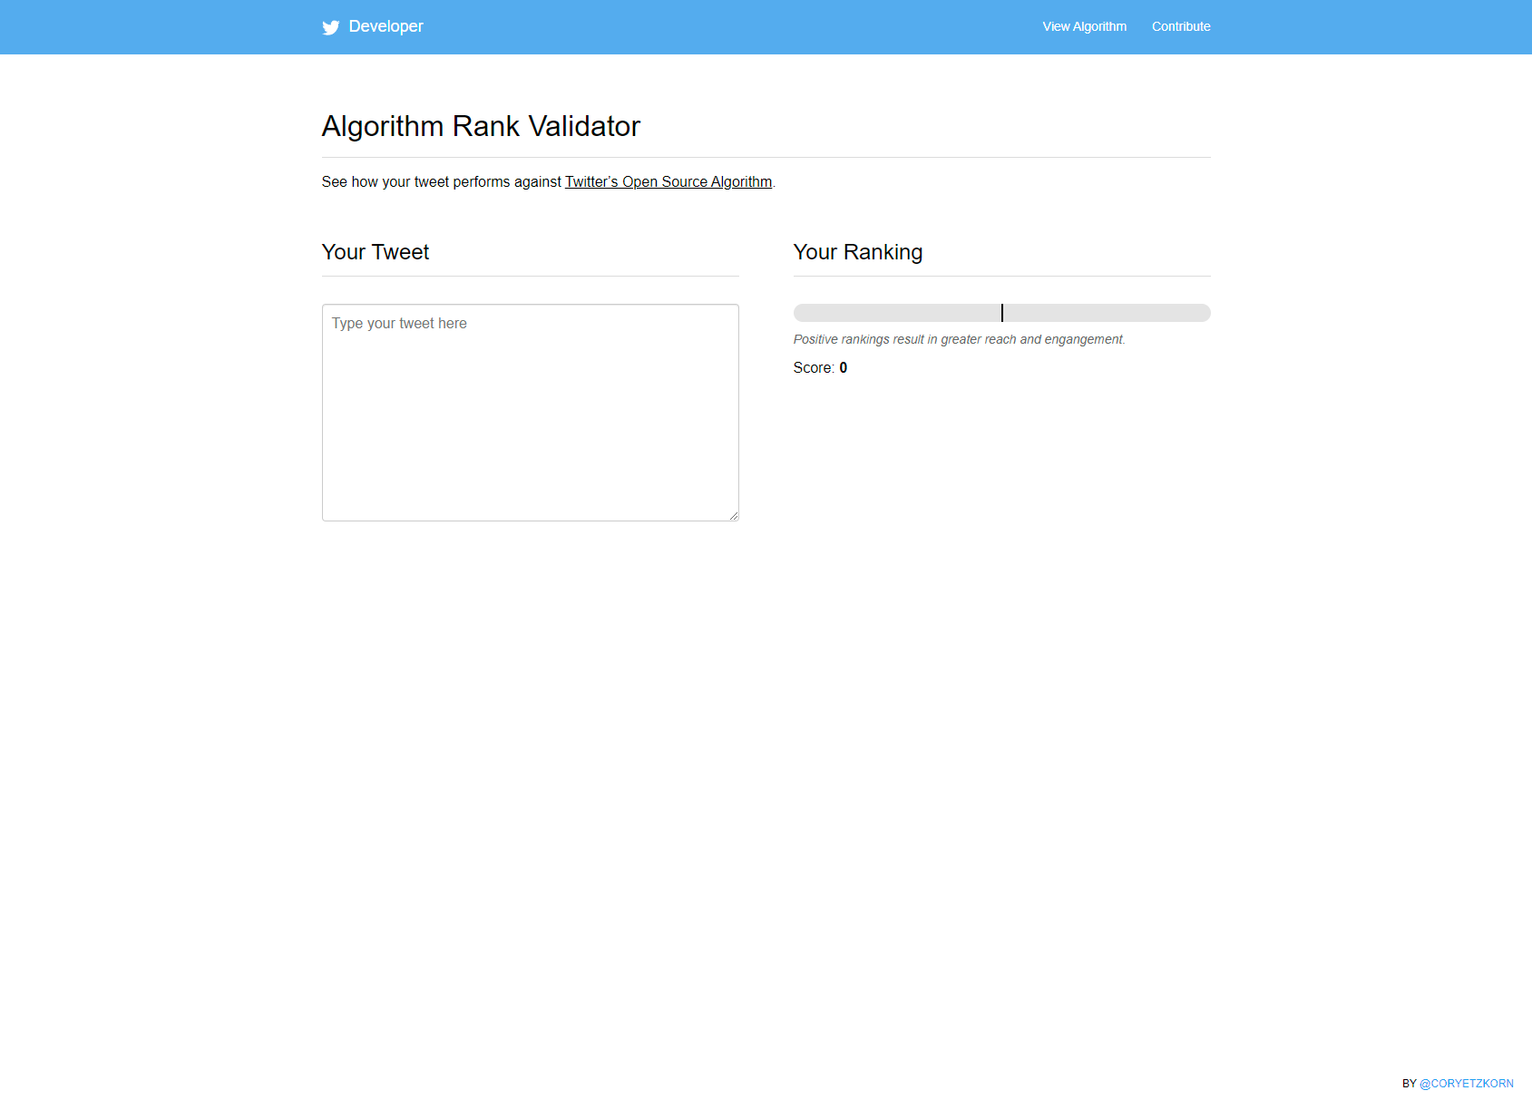Image resolution: width=1532 pixels, height=1110 pixels.
Task: Click the 'Score: 0' value
Action: point(820,367)
